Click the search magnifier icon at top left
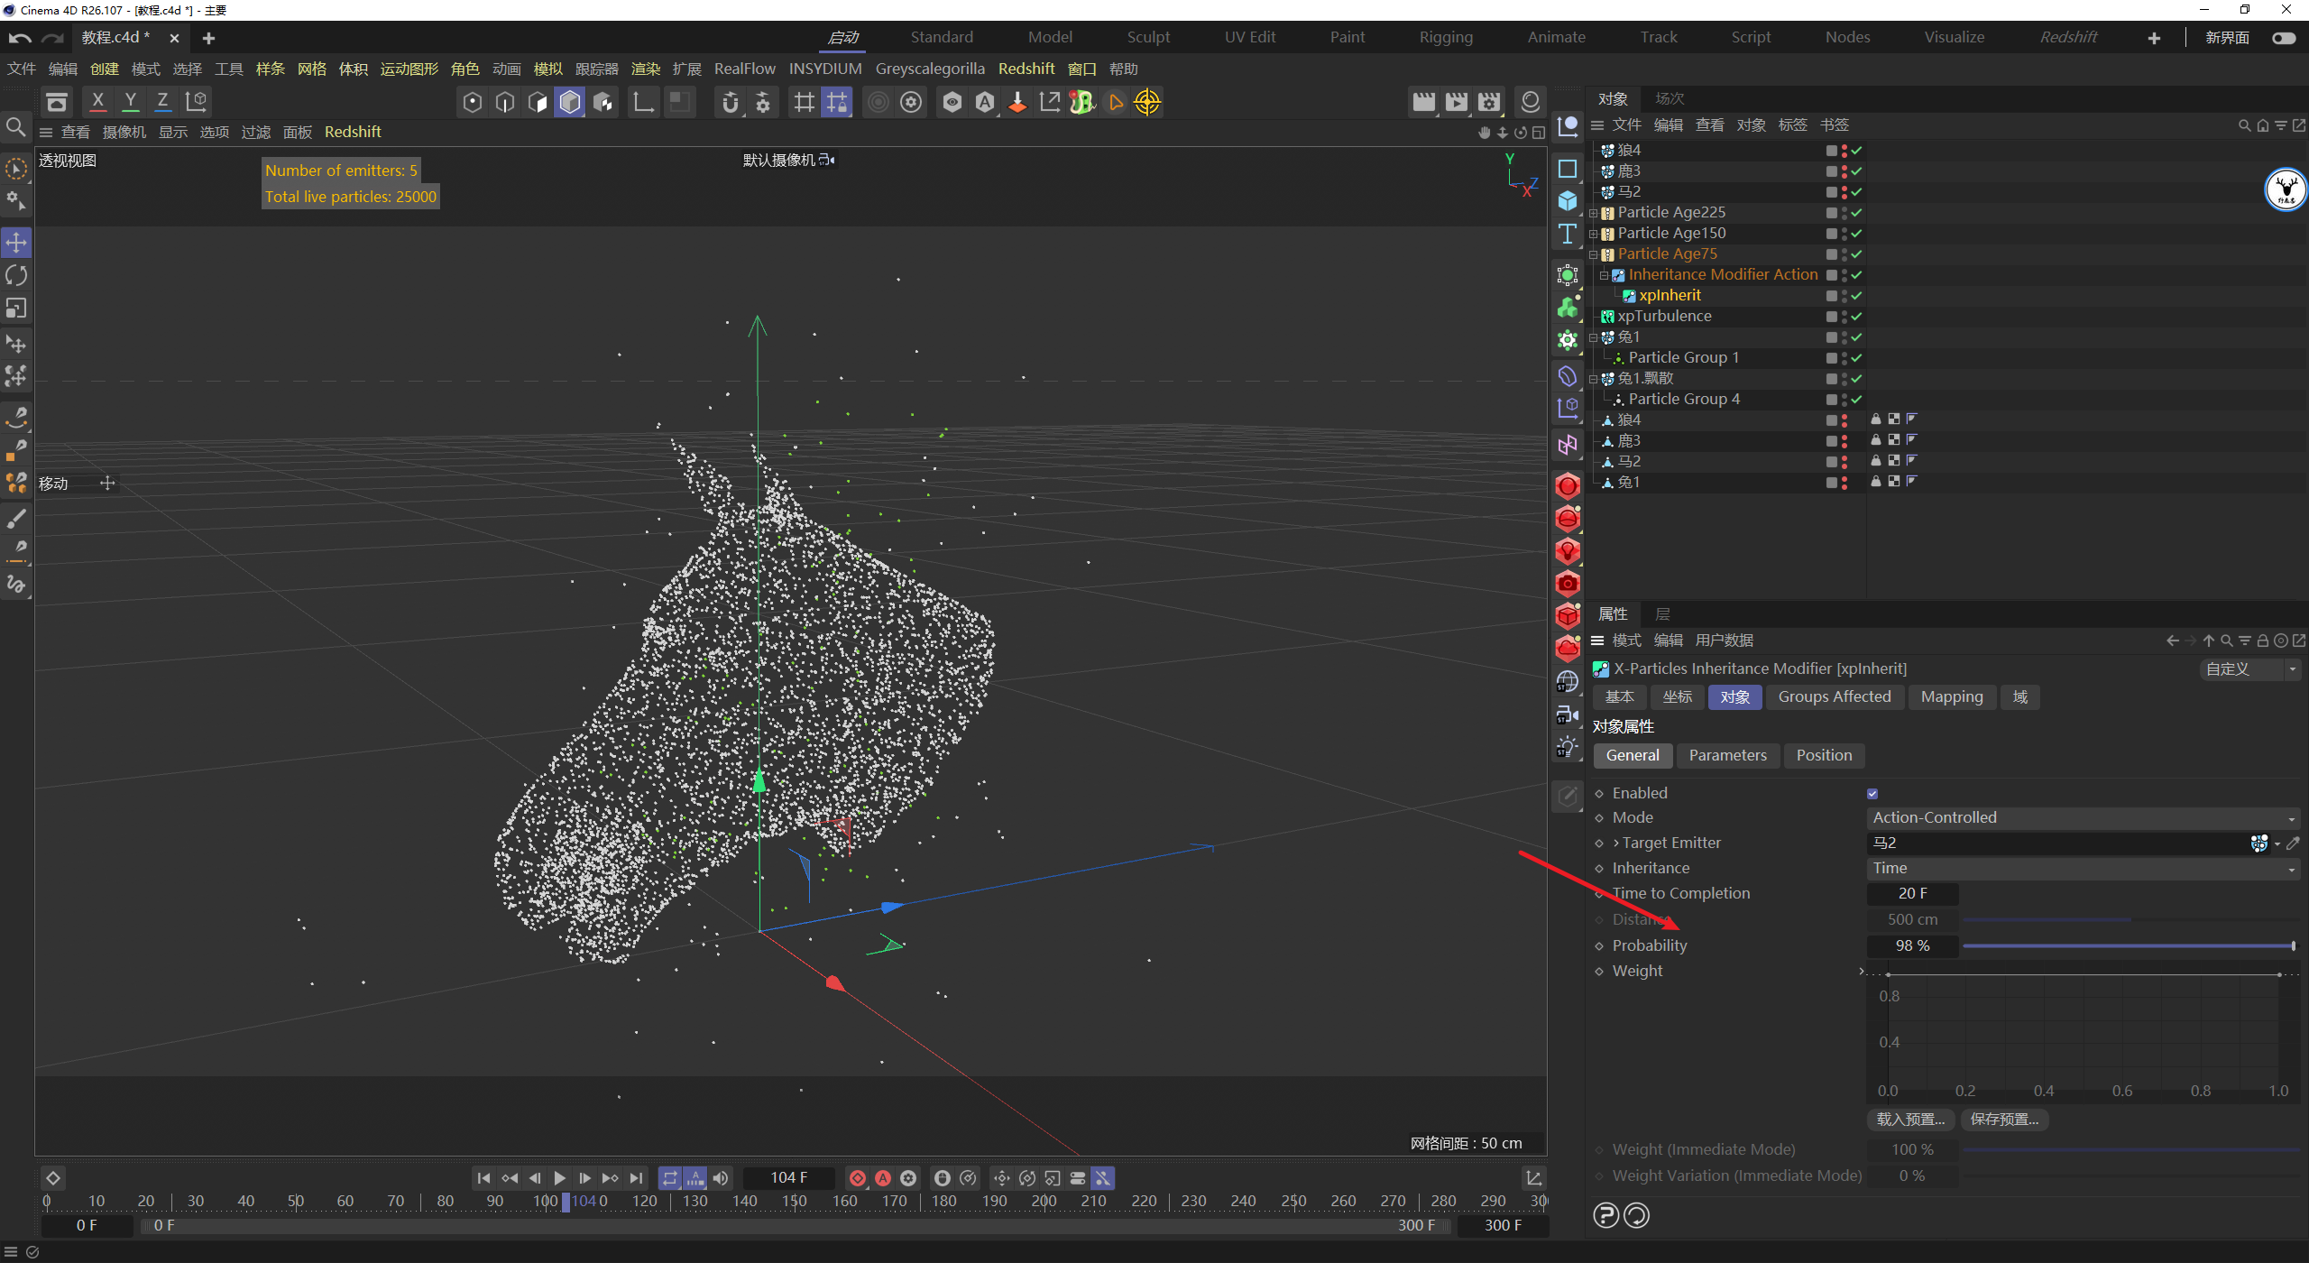The width and height of the screenshot is (2309, 1263). click(x=15, y=127)
